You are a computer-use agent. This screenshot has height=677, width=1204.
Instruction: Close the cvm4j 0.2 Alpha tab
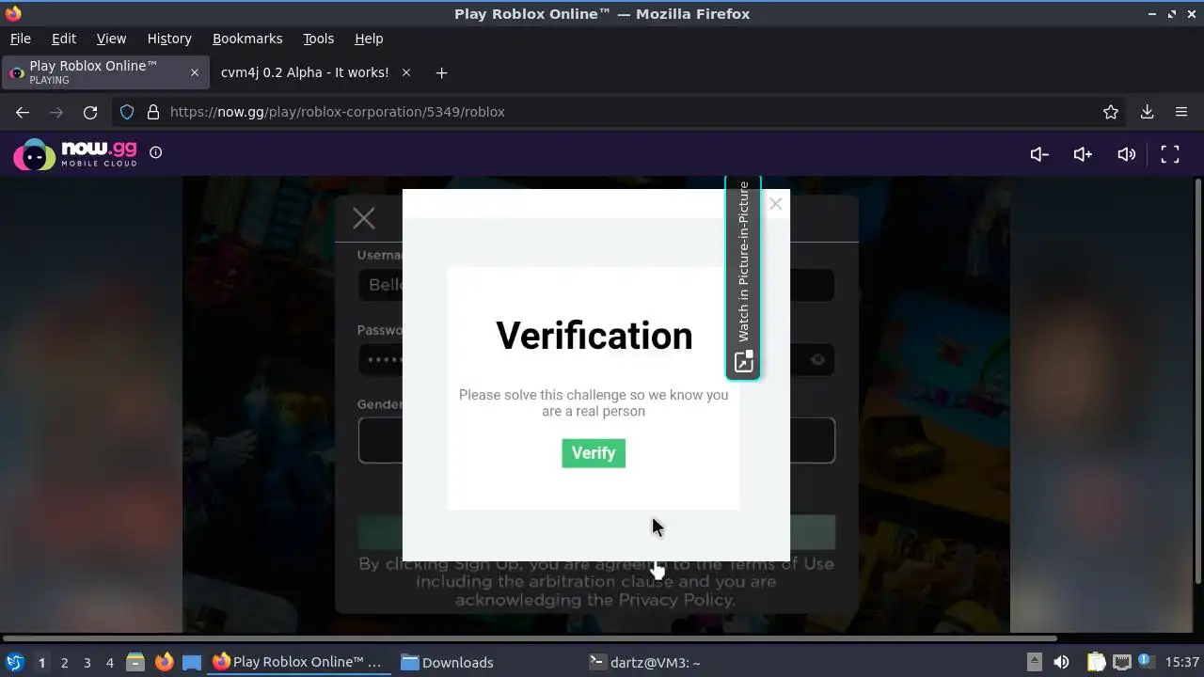click(x=406, y=72)
